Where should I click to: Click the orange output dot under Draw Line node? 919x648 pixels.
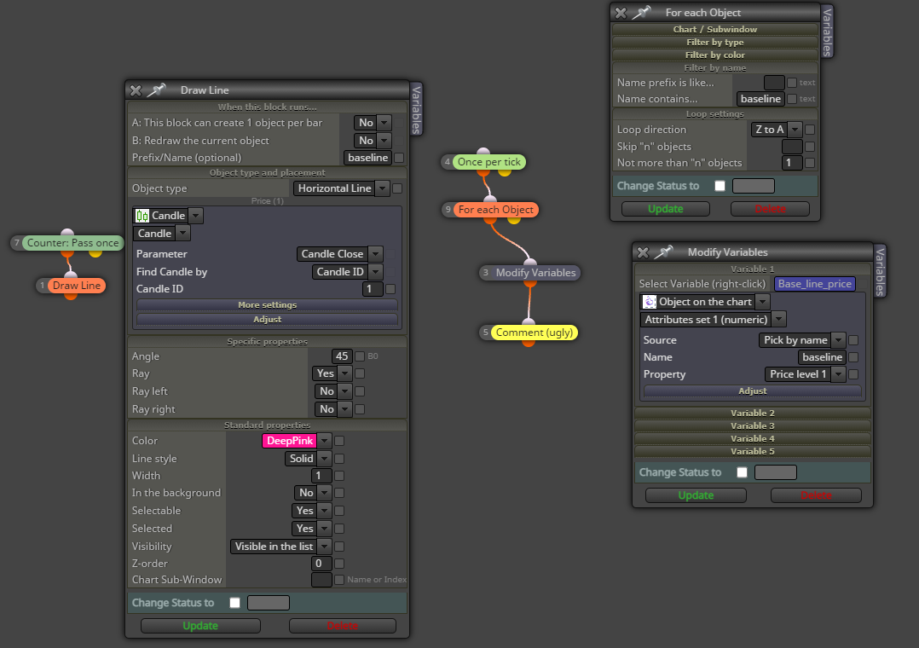coord(71,296)
